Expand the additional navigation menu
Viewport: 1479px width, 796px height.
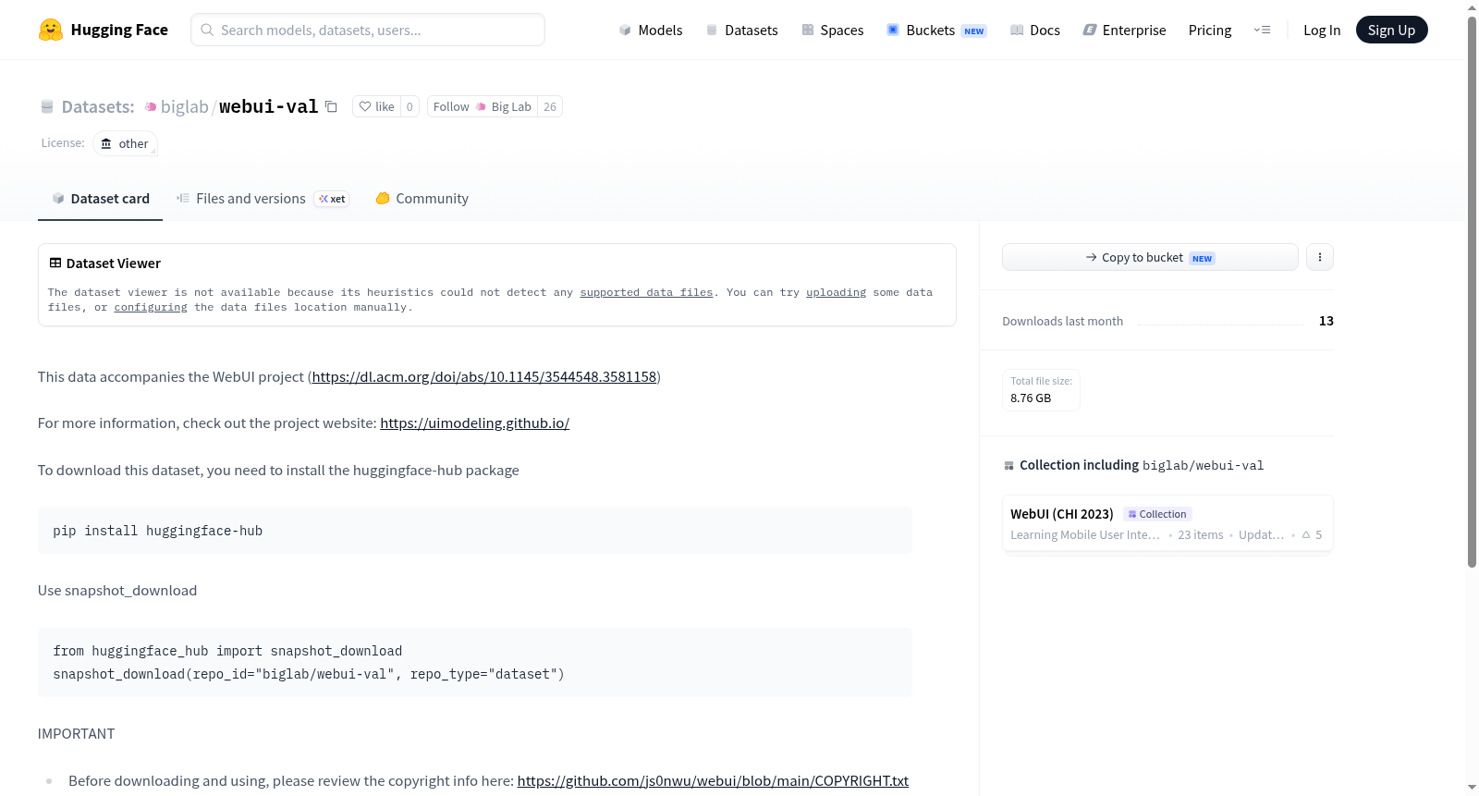click(x=1262, y=30)
